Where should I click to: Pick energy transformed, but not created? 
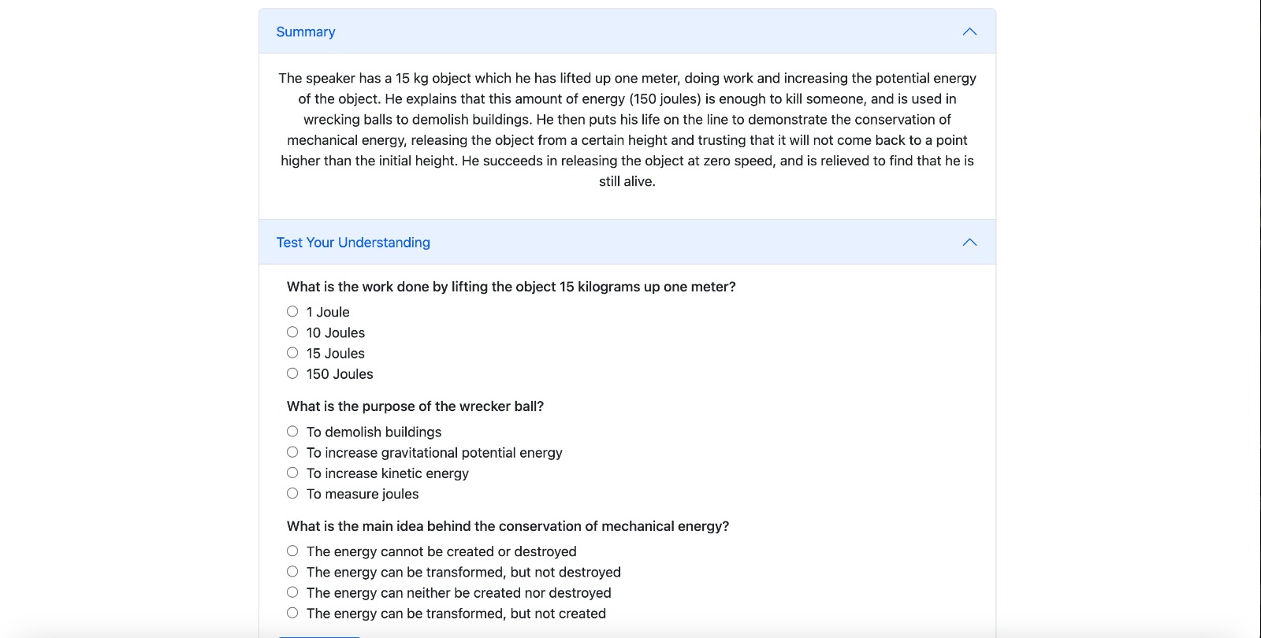(x=292, y=613)
